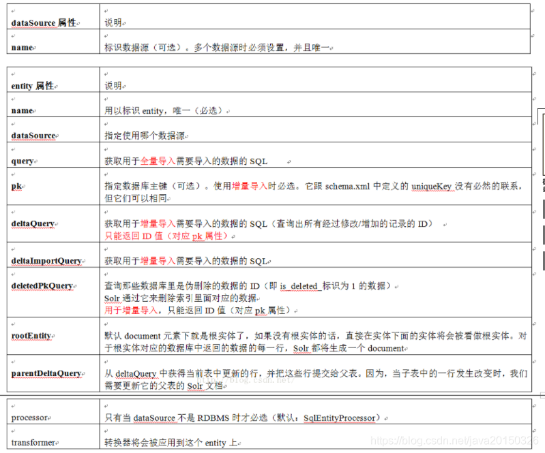Click the 'query' attribute cell
Image resolution: width=545 pixels, height=453 pixels.
(53, 155)
